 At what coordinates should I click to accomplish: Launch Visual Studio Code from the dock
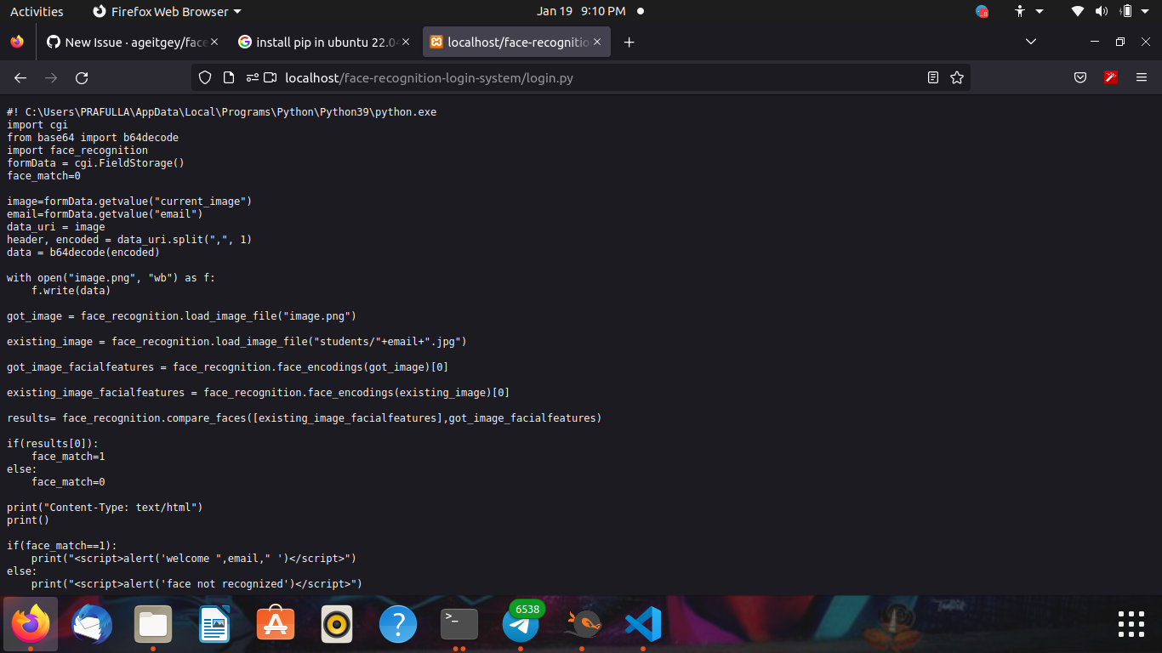click(x=643, y=624)
